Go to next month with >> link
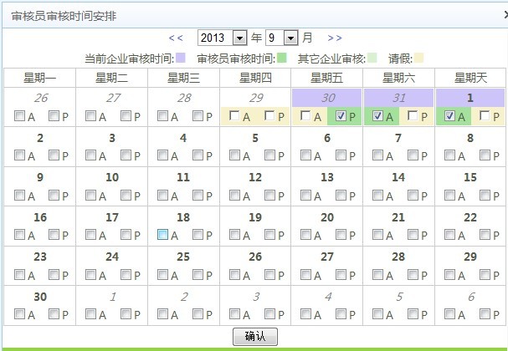The height and width of the screenshot is (351, 508). (335, 38)
